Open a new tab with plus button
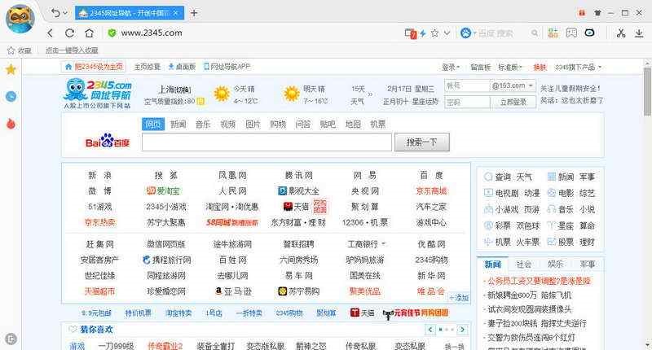 (x=194, y=13)
